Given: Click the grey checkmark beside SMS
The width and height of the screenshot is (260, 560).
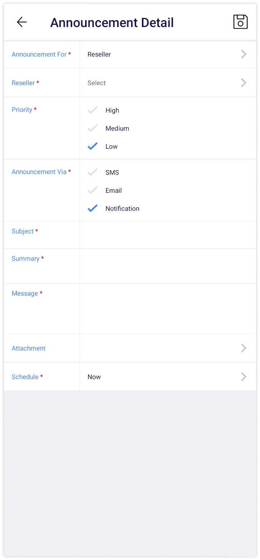Looking at the screenshot, I should 92,172.
